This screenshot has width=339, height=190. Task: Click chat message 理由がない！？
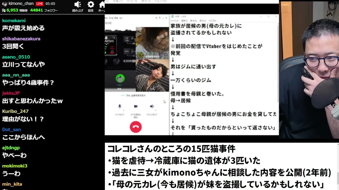pos(23,119)
